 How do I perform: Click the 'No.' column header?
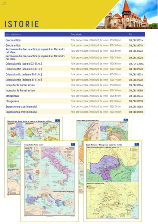coord(131,35)
